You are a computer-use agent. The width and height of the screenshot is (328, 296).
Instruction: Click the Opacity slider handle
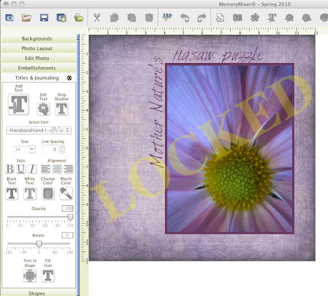point(70,217)
